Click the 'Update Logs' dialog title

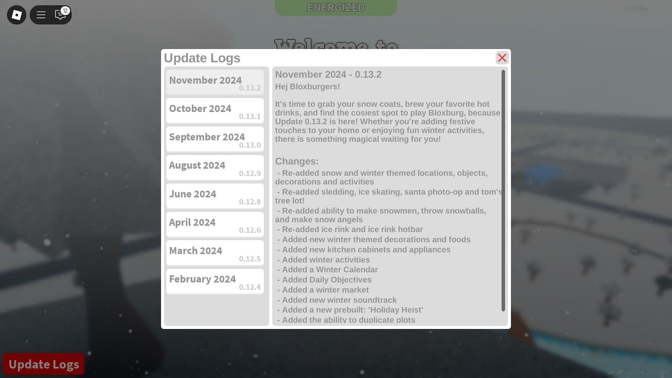(x=202, y=58)
